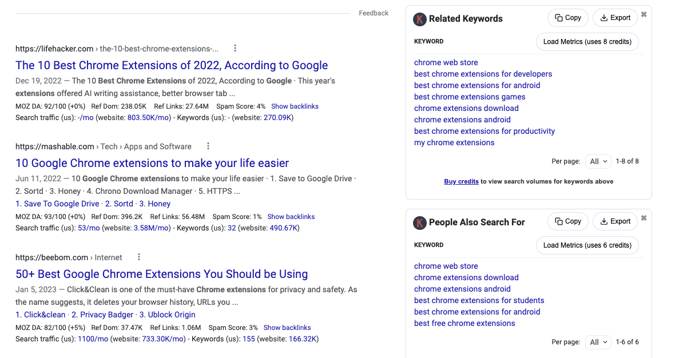The image size is (675, 358).
Task: Click the Feedback link
Action: tap(374, 13)
